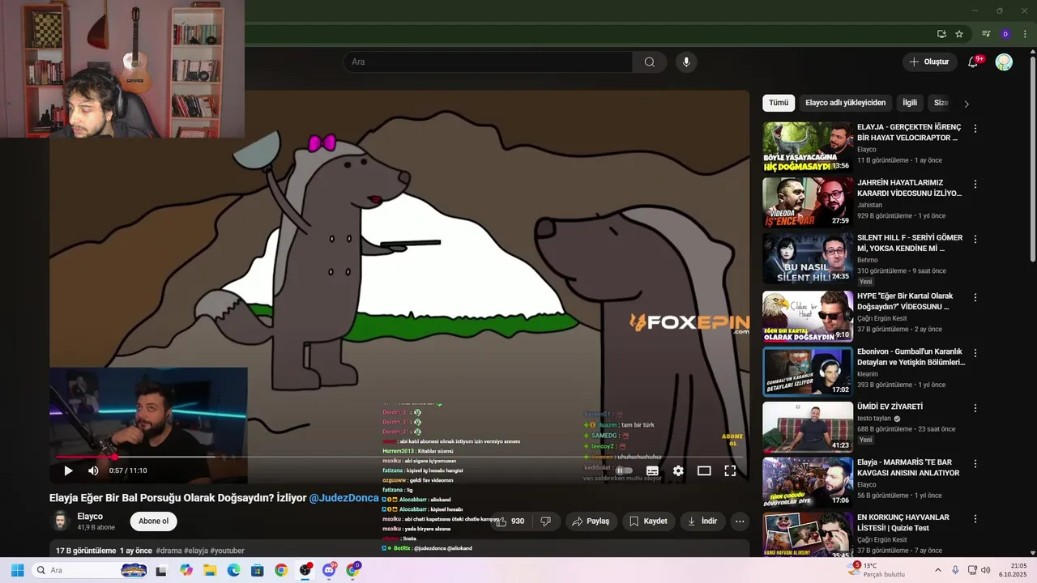
Task: Open the #elayja hashtag
Action: click(x=196, y=551)
